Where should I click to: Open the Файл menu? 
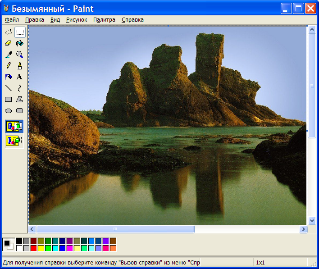pos(12,20)
